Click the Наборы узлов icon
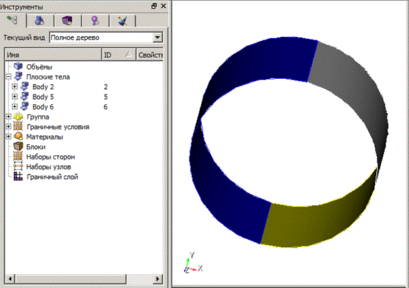 pyautogui.click(x=18, y=166)
